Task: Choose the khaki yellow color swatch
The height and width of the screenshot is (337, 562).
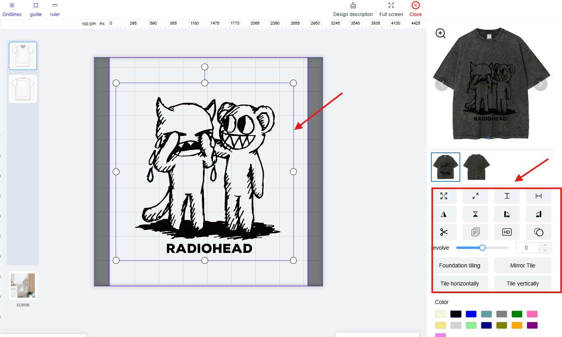Action: tap(441, 325)
